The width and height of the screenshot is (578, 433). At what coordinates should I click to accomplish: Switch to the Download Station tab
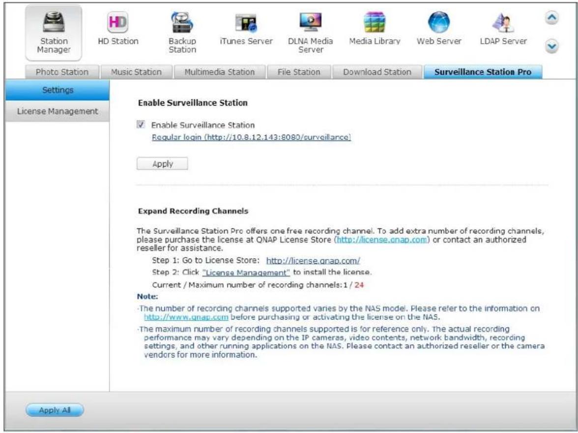pyautogui.click(x=377, y=72)
